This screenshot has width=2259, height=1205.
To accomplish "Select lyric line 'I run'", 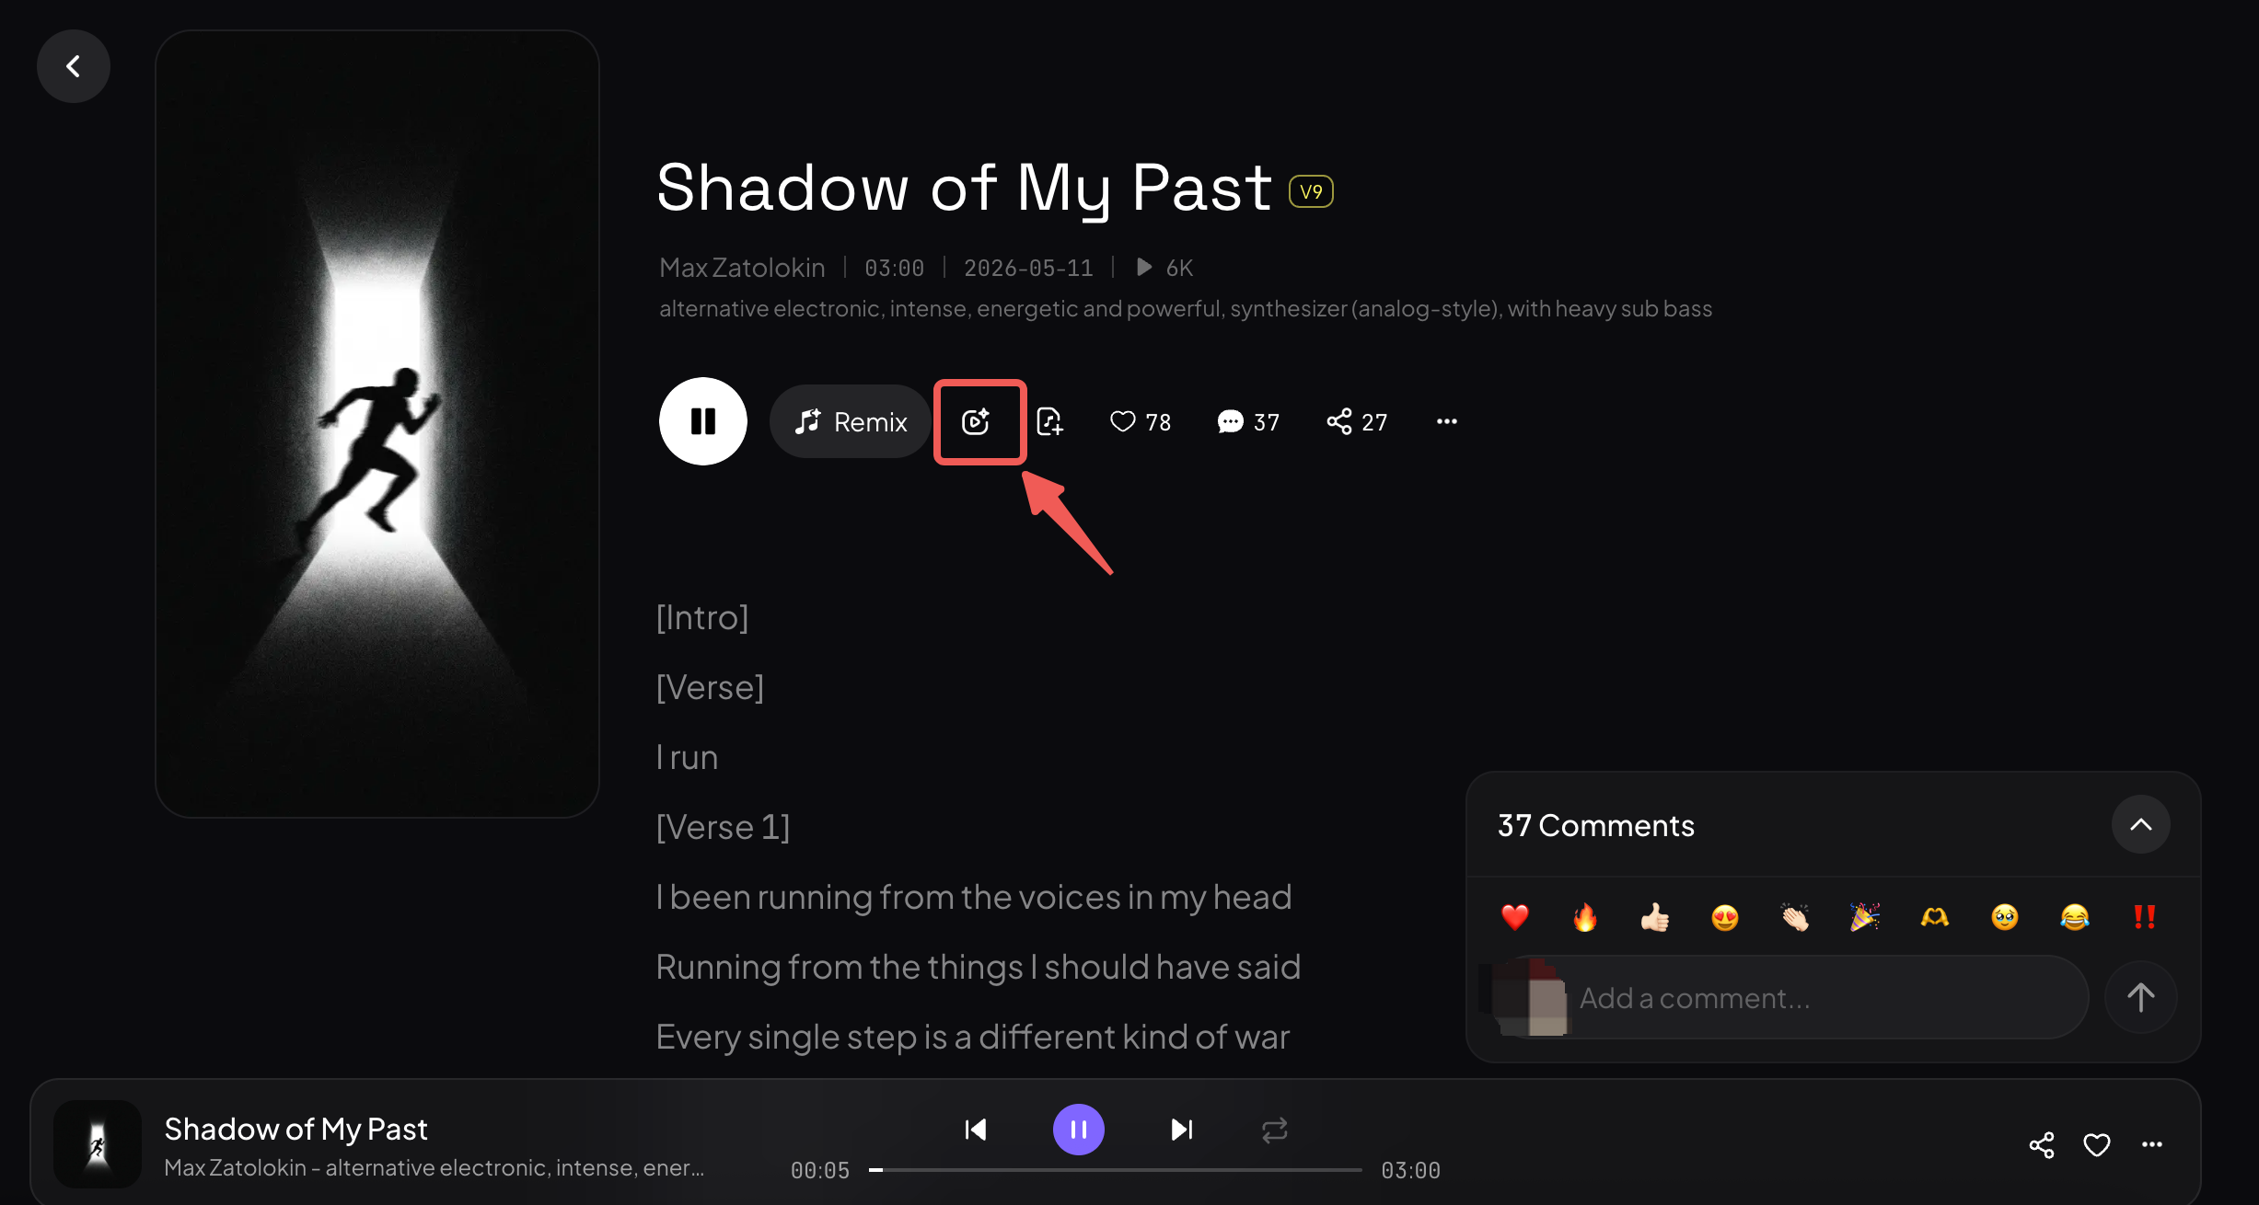I will point(687,757).
